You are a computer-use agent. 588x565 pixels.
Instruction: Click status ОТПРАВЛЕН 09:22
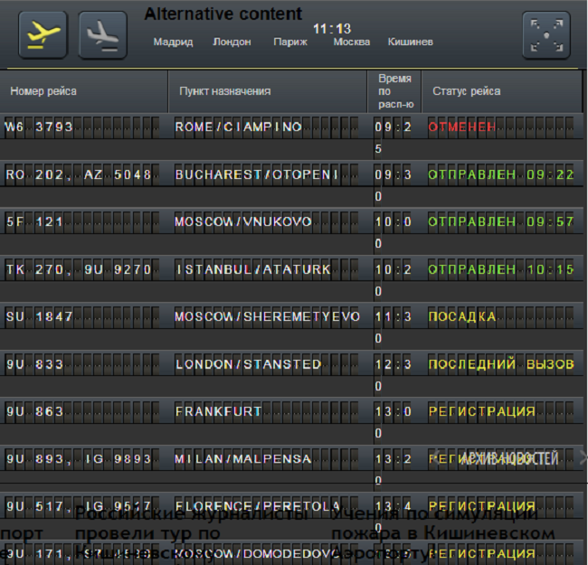click(501, 174)
